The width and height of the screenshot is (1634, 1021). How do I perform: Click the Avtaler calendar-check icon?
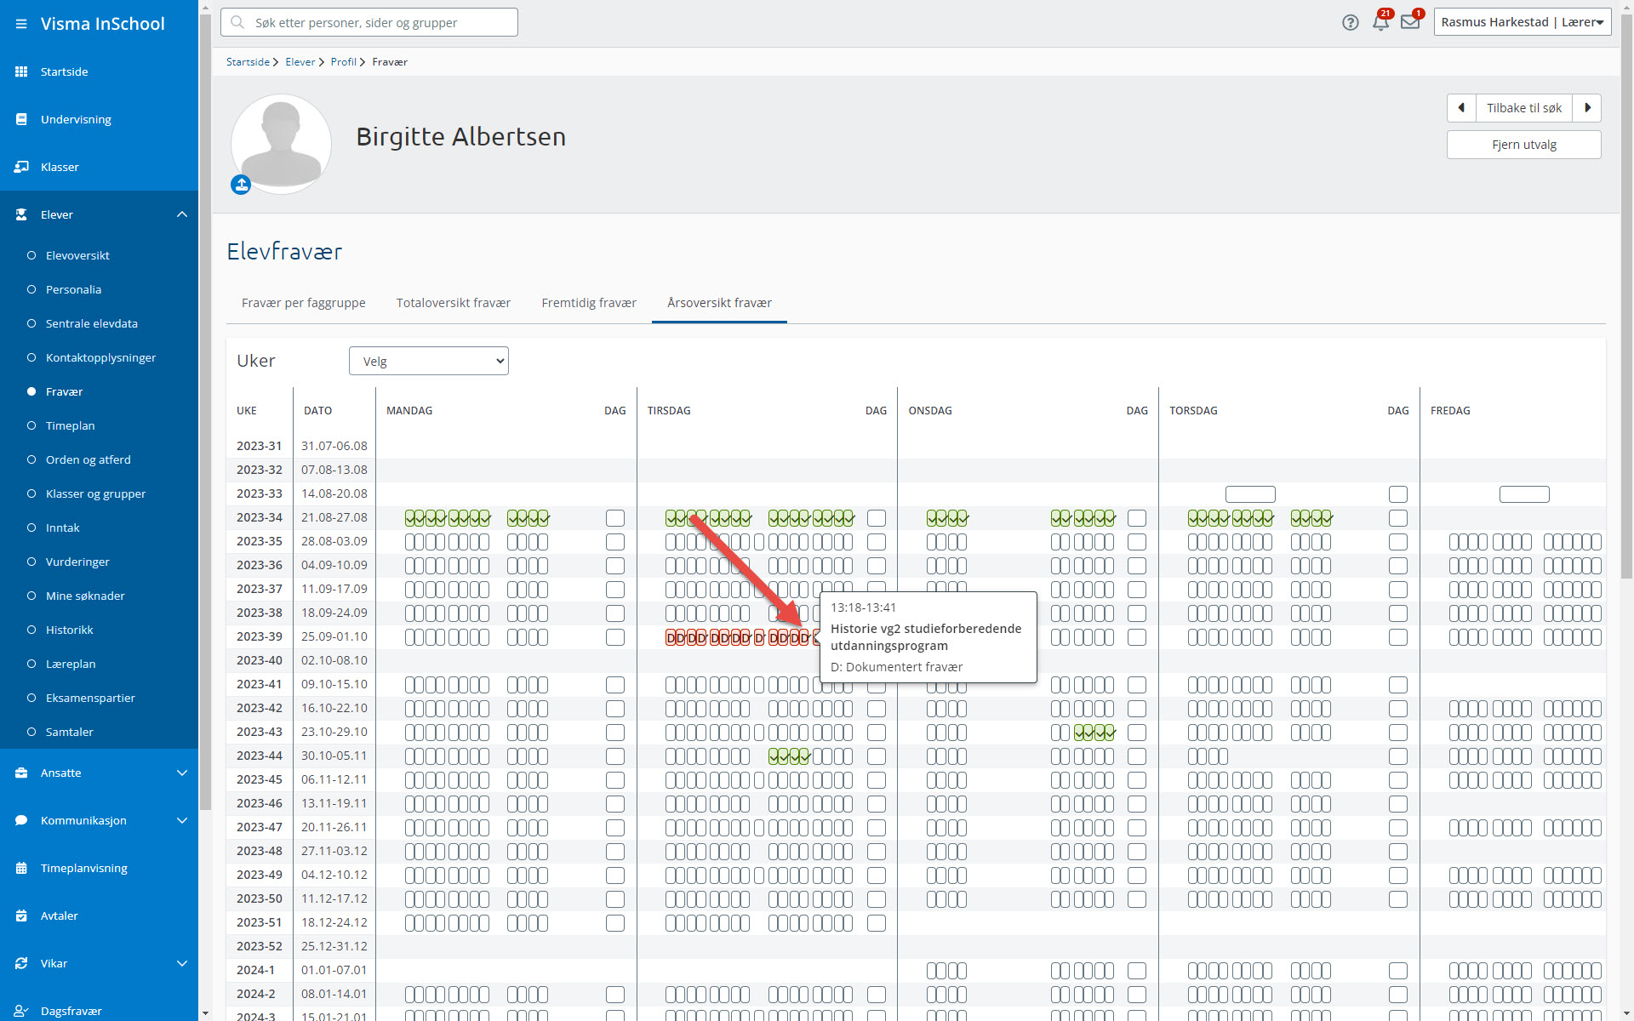click(x=21, y=915)
